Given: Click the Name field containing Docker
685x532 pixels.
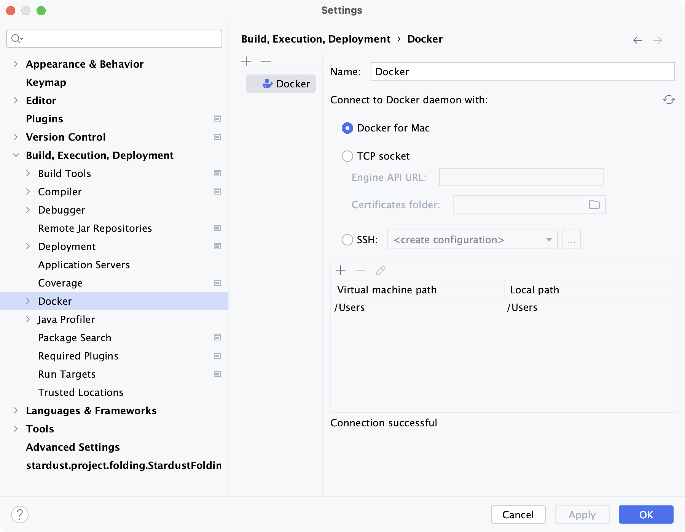Looking at the screenshot, I should 523,71.
